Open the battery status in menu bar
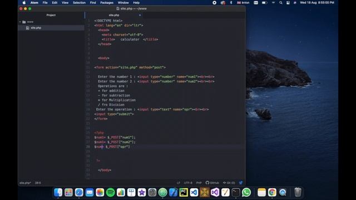This screenshot has height=200, width=356. [x=264, y=3]
